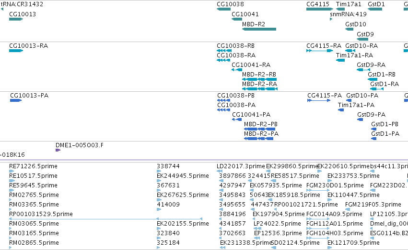
Task: Select the DME1-005003.F label
Action: tap(80, 145)
